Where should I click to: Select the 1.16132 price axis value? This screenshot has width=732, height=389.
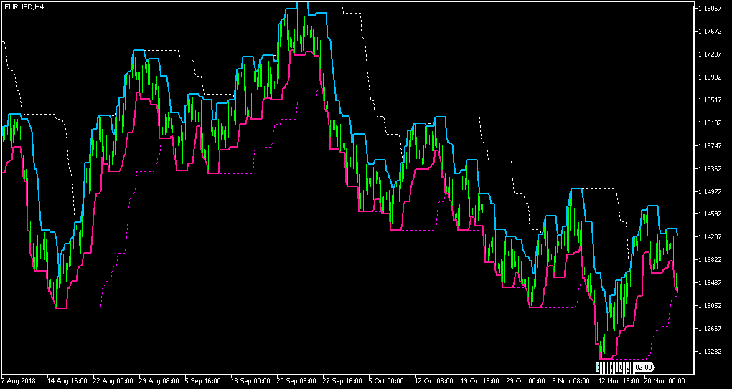click(x=711, y=123)
